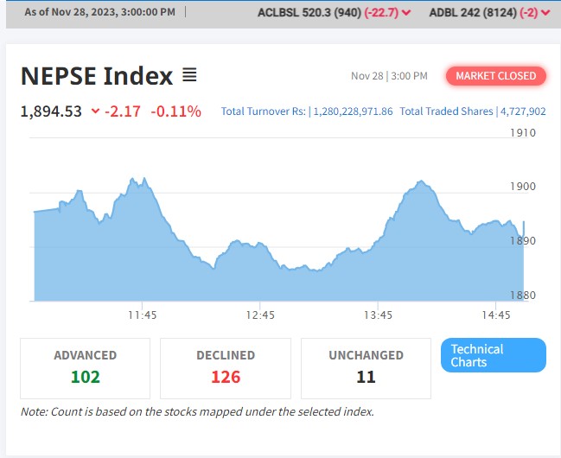The width and height of the screenshot is (561, 458).
Task: Click the 14:45 mark on the time axis
Action: (496, 315)
